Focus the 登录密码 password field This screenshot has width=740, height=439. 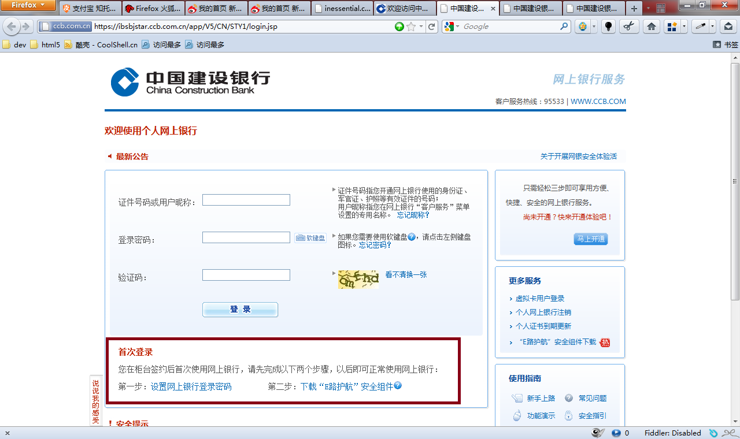(246, 237)
